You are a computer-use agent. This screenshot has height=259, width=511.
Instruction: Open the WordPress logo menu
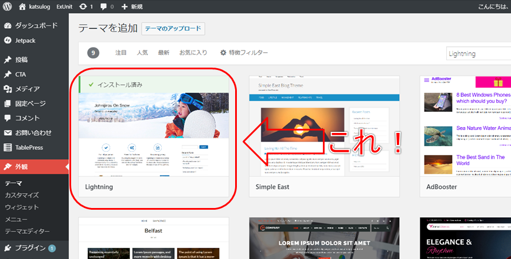(x=7, y=6)
